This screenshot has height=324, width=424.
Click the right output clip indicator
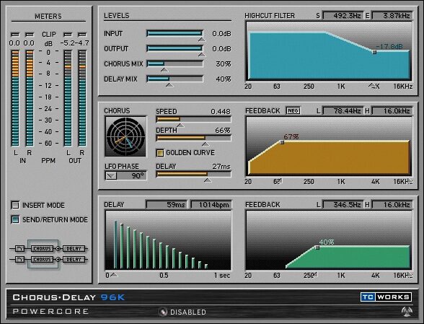pyautogui.click(x=82, y=35)
